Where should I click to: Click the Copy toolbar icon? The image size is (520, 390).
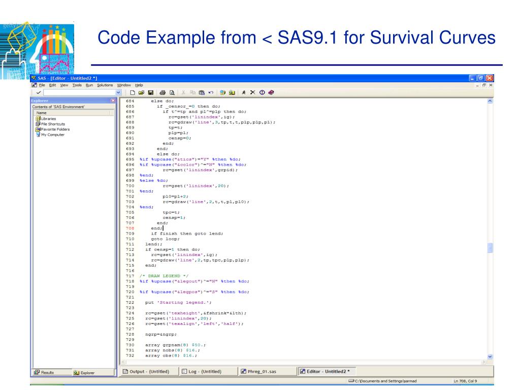pos(192,92)
